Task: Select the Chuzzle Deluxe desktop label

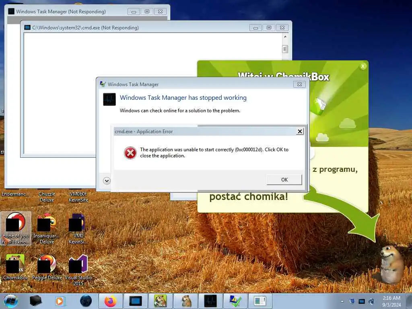Action: 47,197
